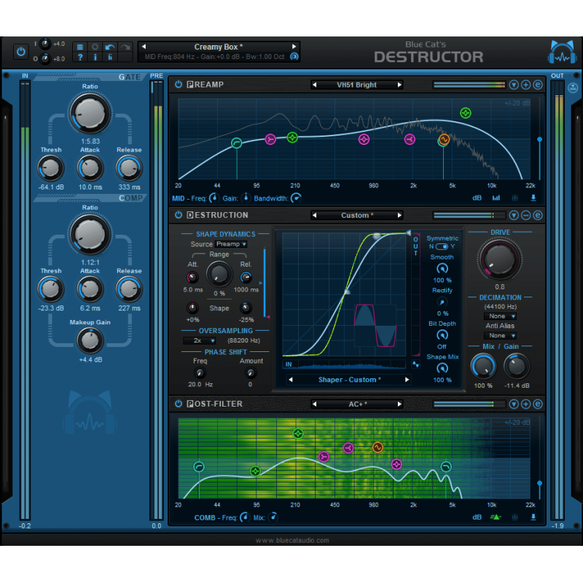
Task: Open the settings gear icon
Action: [95, 47]
